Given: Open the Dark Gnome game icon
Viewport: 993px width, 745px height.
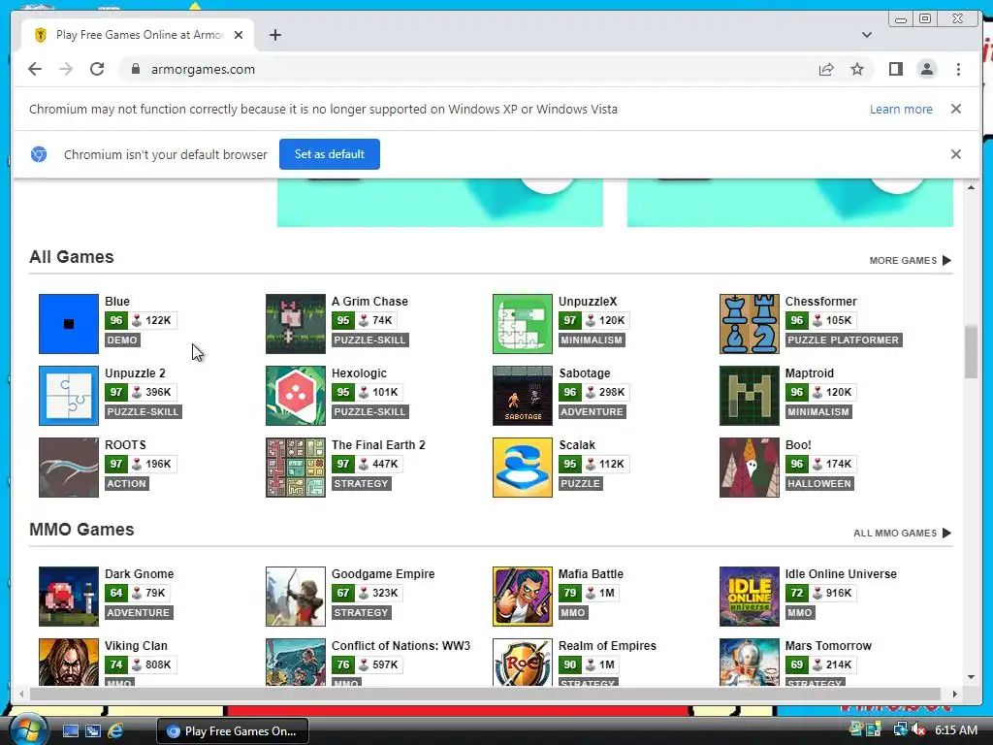Looking at the screenshot, I should (69, 597).
